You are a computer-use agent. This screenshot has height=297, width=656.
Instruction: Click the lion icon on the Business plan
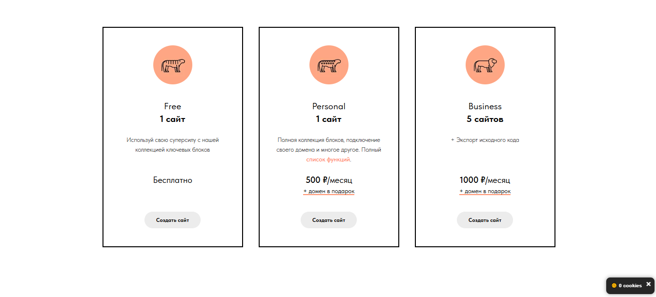click(485, 65)
